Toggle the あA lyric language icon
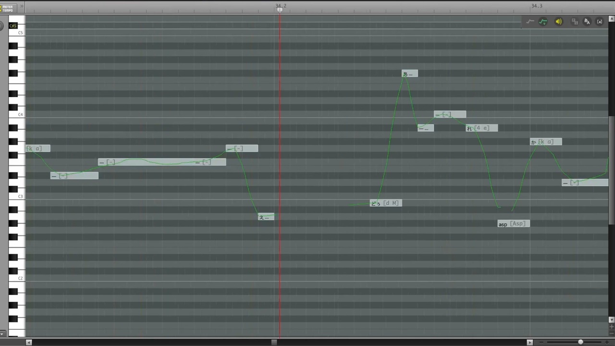This screenshot has width=615, height=346. click(587, 22)
